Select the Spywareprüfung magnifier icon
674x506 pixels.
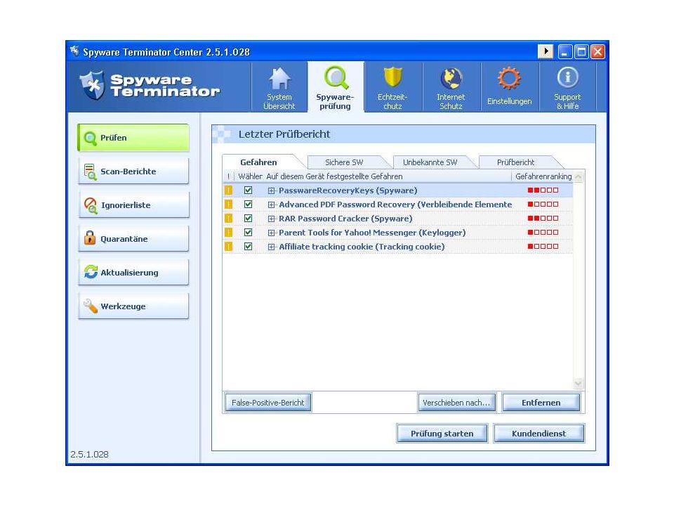coord(336,78)
